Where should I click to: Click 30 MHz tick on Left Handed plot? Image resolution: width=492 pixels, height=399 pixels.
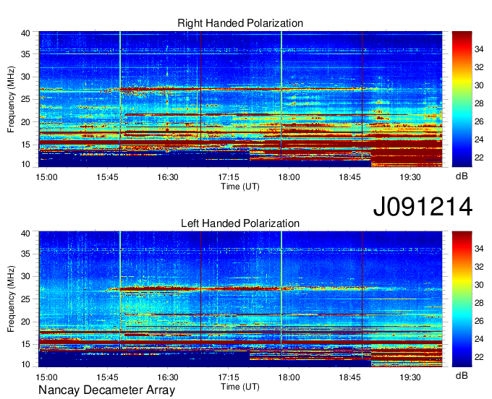point(26,276)
